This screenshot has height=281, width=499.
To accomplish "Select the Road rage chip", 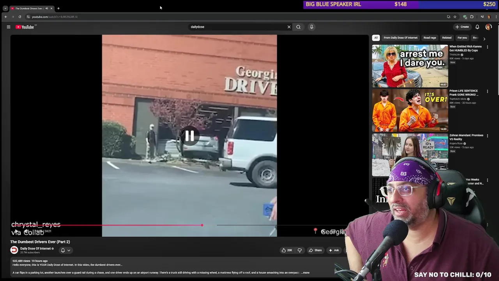I will pyautogui.click(x=430, y=38).
